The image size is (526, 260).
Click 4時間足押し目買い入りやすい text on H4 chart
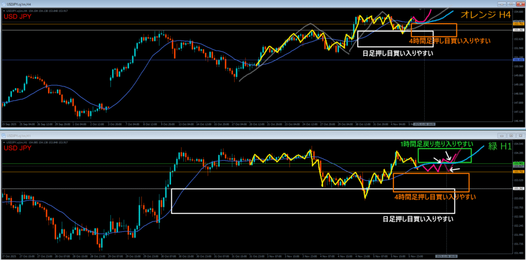449,41
